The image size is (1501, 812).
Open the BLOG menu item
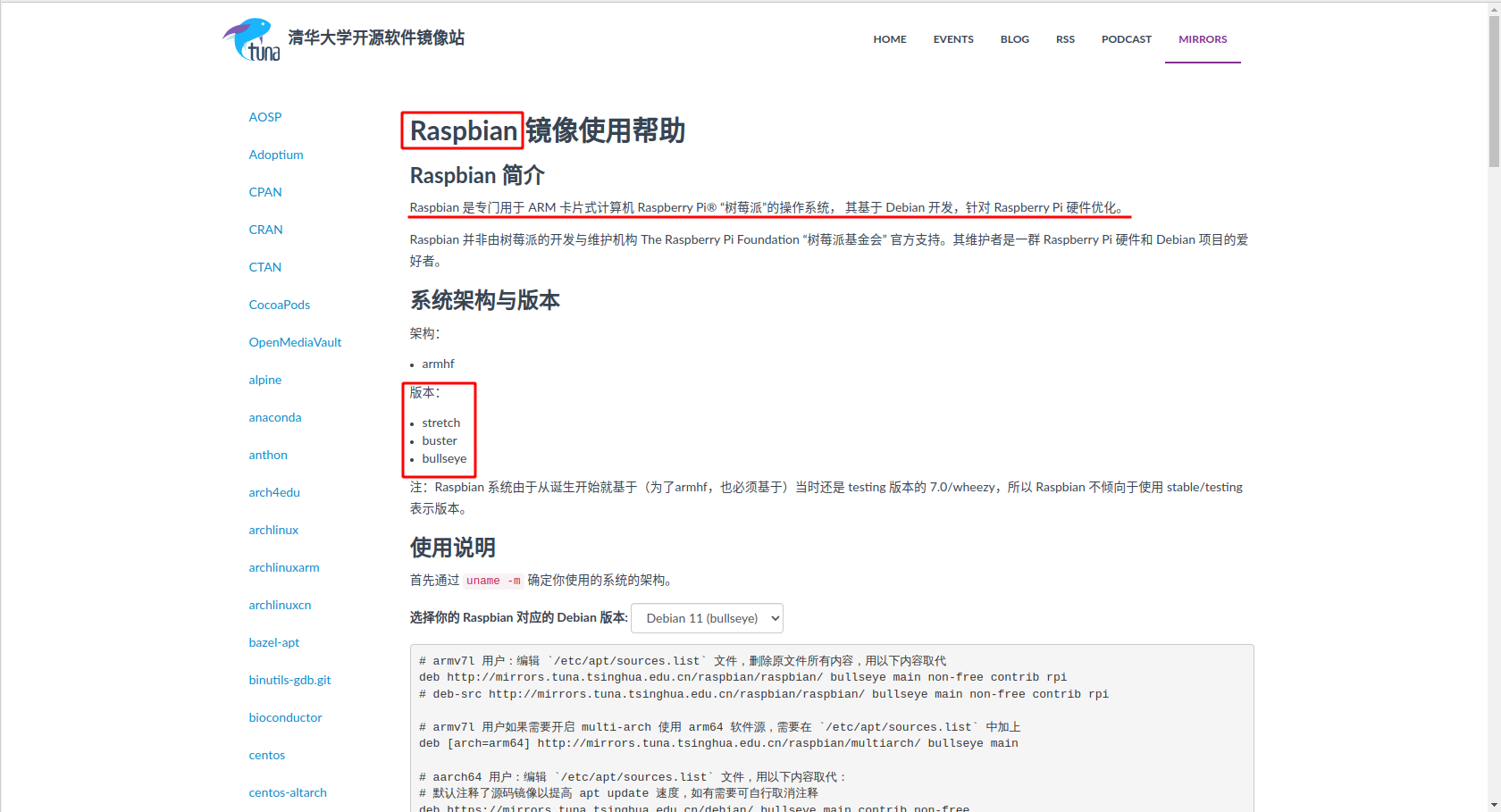(x=1015, y=39)
